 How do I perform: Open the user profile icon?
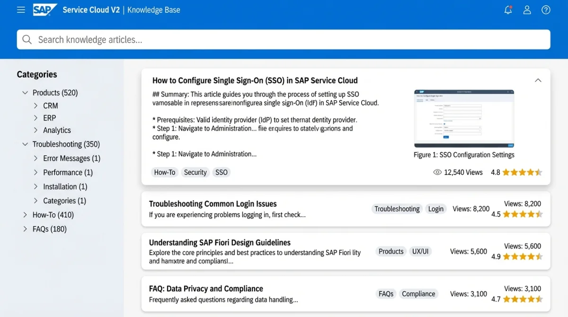pos(527,9)
